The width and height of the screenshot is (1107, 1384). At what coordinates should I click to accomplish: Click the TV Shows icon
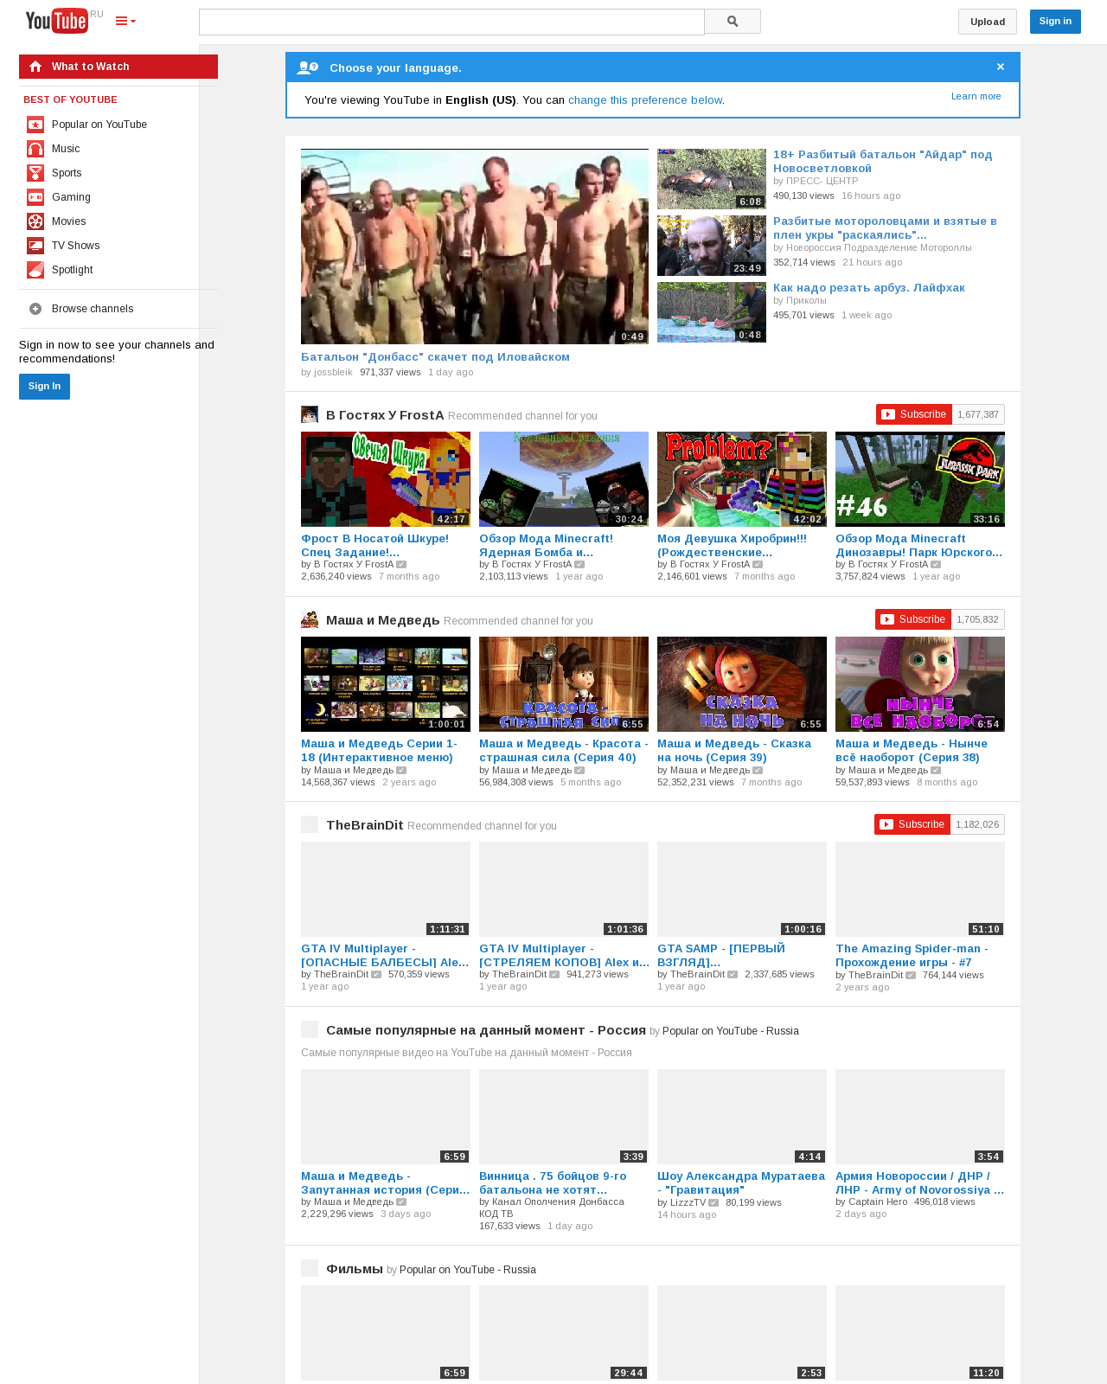35,246
